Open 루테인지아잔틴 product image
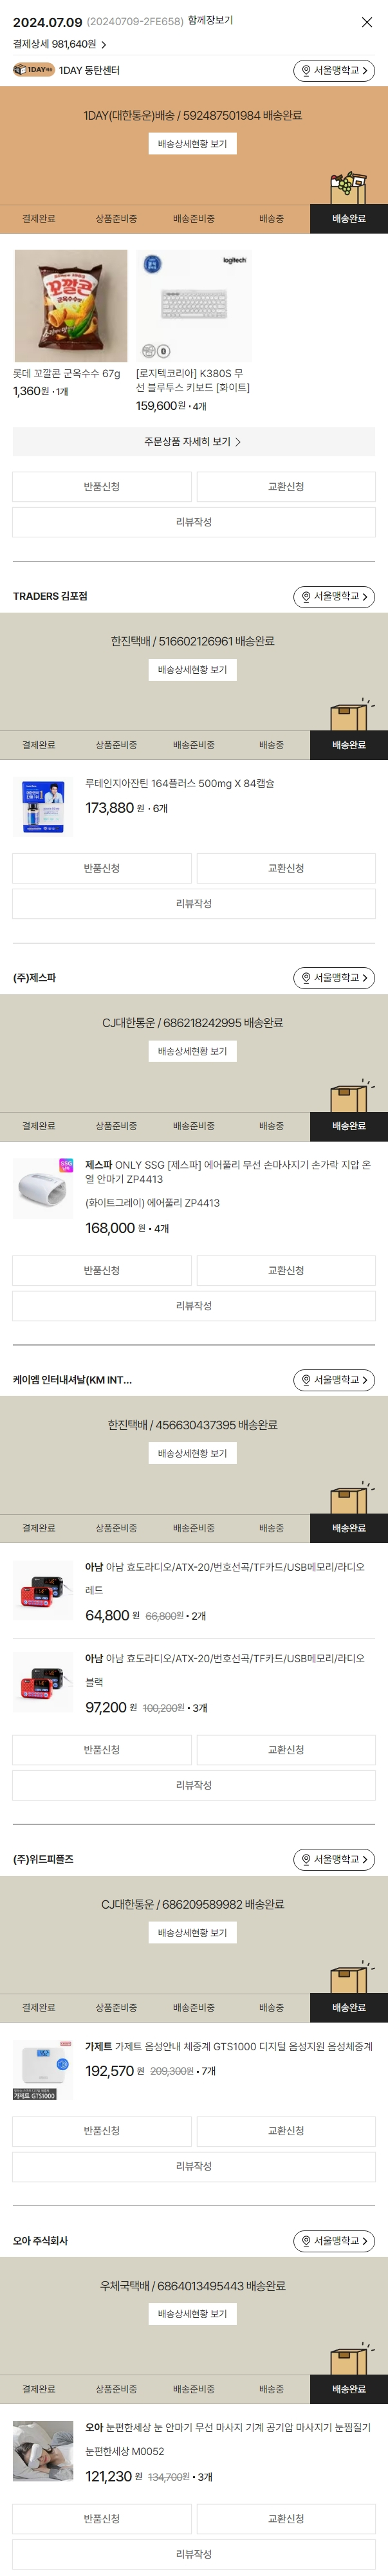This screenshot has height=2576, width=388. (43, 807)
